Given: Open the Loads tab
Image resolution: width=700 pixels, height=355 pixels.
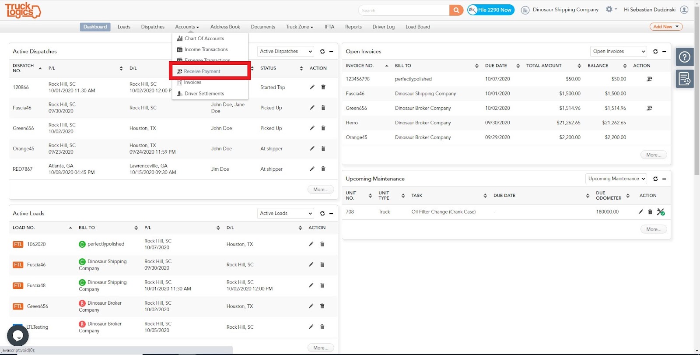Looking at the screenshot, I should click(124, 27).
